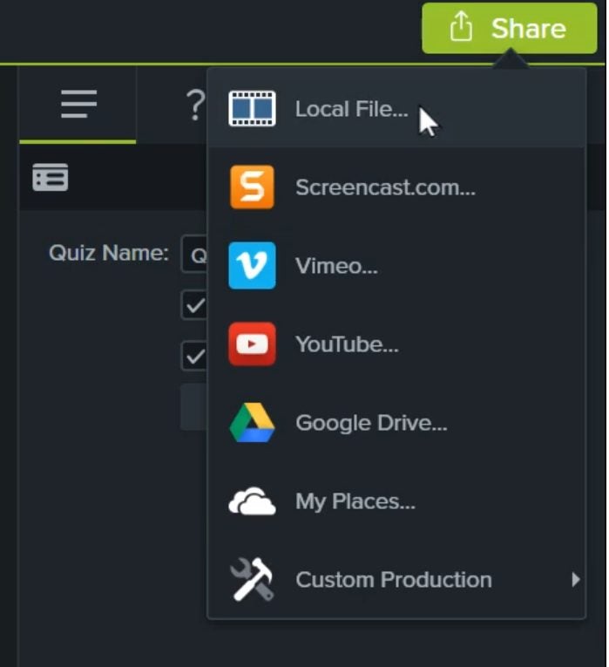Image resolution: width=609 pixels, height=667 pixels.
Task: Click the Google Drive triangle icon
Action: click(252, 422)
